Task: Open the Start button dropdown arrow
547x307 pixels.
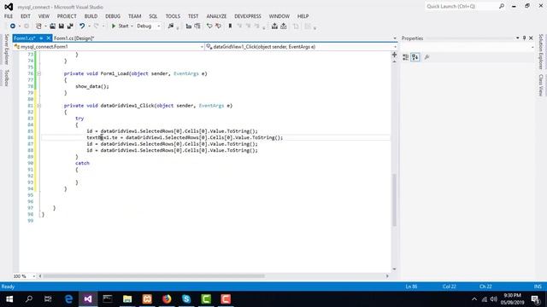Action: tap(132, 26)
